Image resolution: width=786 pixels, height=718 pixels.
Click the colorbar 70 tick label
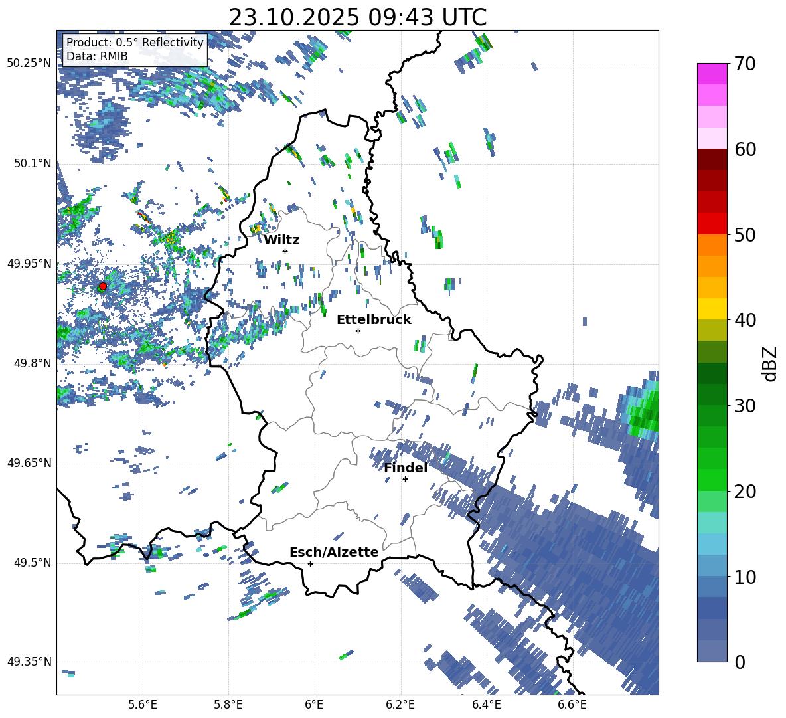click(x=745, y=64)
